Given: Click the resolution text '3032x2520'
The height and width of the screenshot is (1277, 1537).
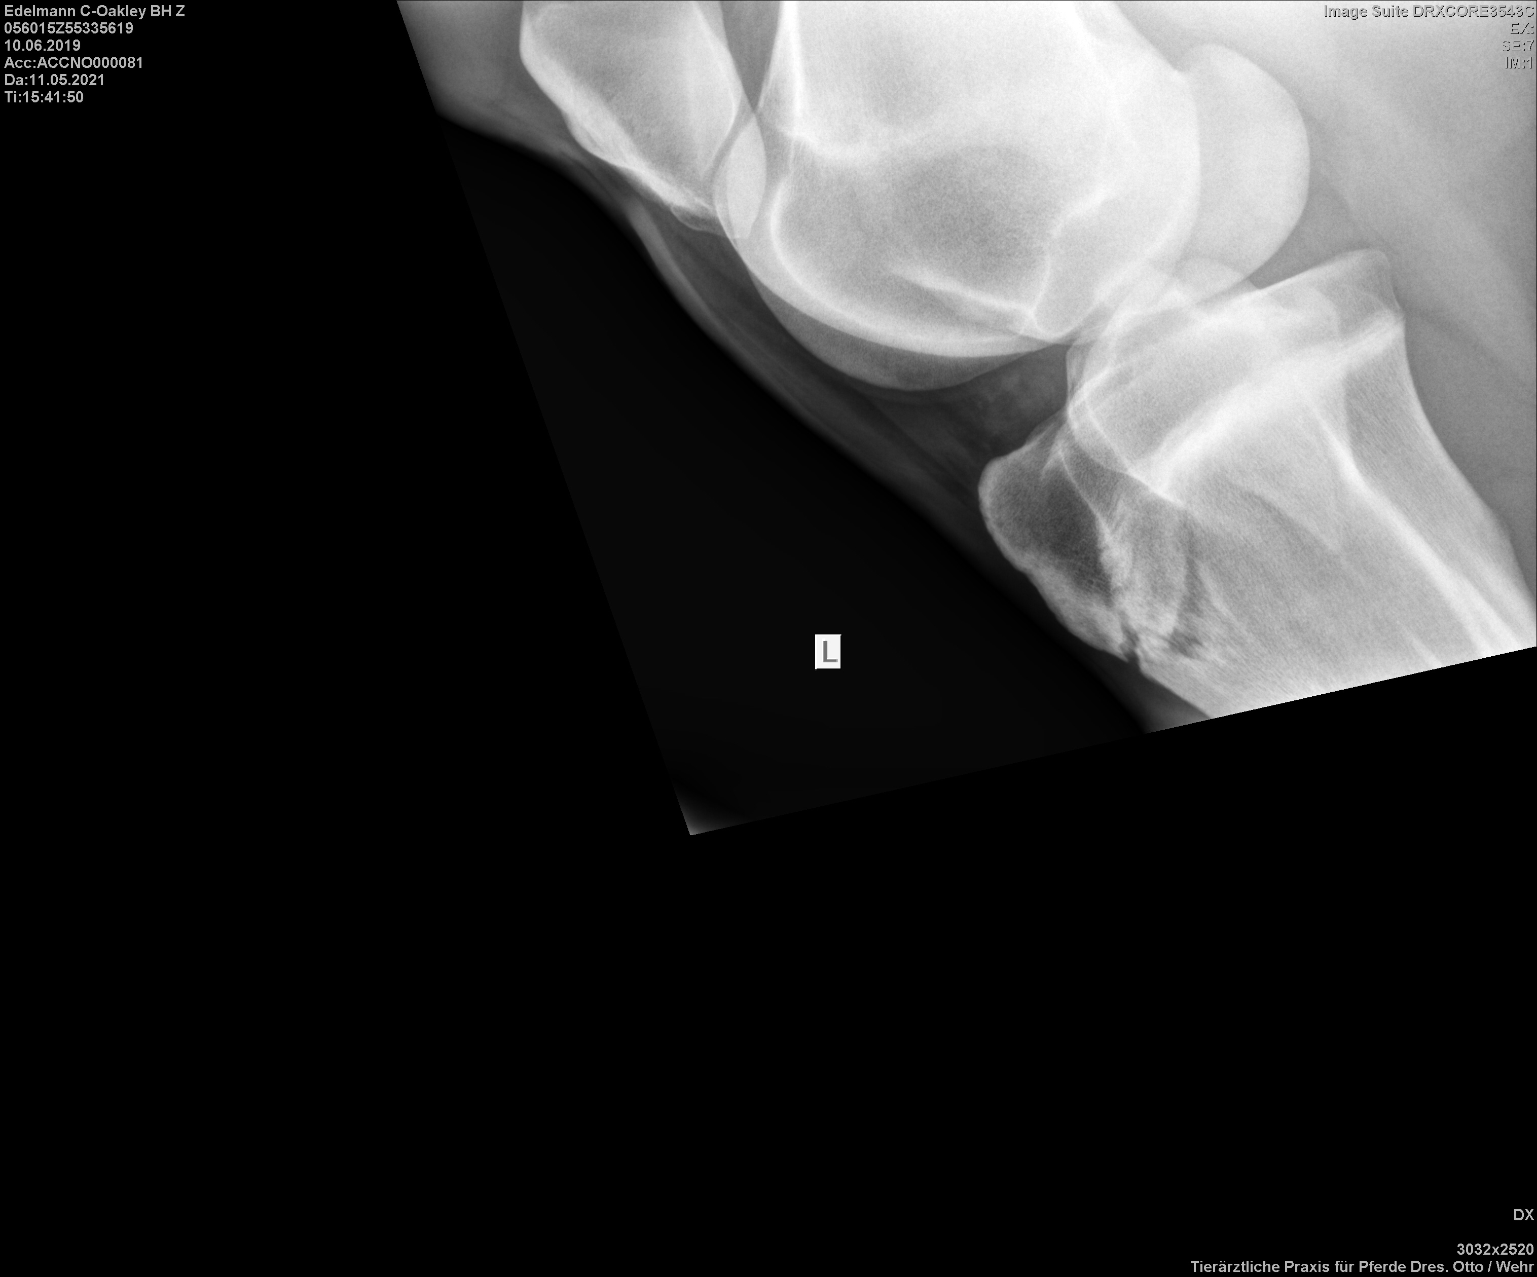Looking at the screenshot, I should point(1495,1249).
